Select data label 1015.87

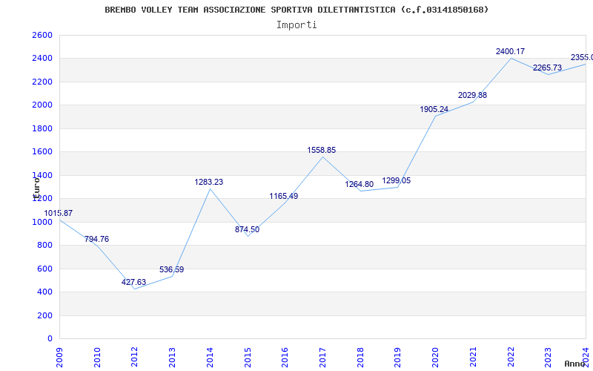pyautogui.click(x=59, y=213)
